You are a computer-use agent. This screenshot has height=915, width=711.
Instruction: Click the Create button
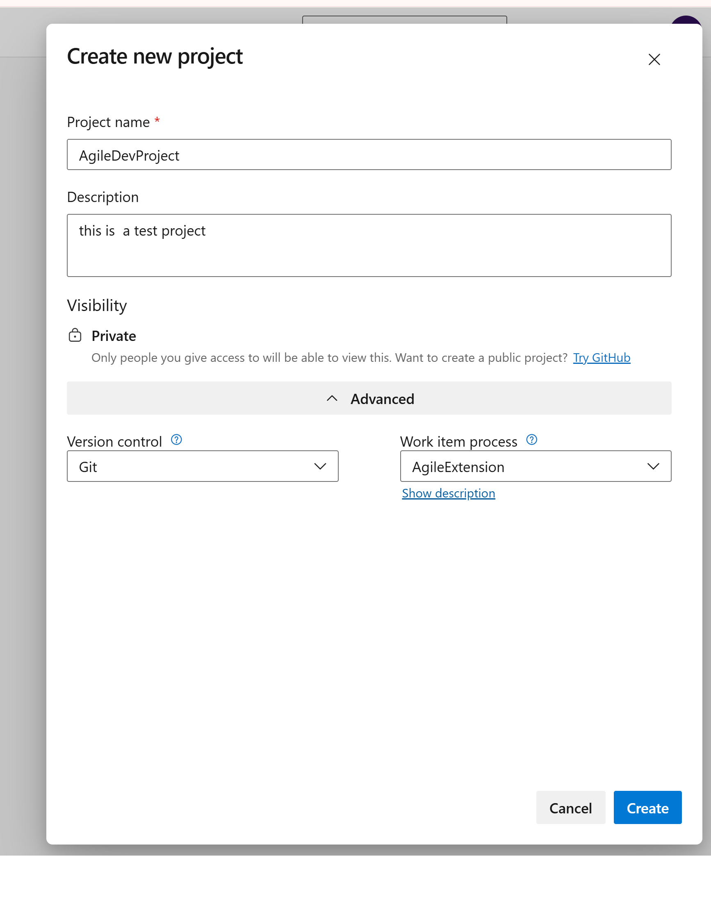click(x=647, y=808)
